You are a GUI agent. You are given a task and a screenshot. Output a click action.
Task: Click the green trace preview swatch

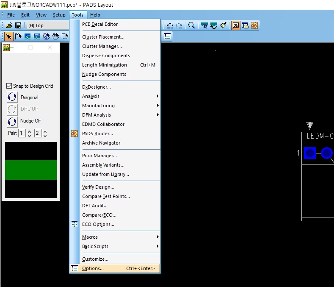point(31,170)
